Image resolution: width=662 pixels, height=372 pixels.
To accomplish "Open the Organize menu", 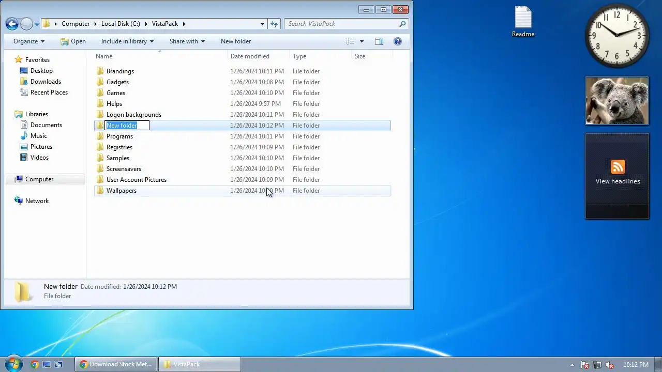I will (29, 41).
